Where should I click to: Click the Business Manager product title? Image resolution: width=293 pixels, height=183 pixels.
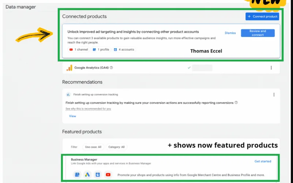(84, 160)
